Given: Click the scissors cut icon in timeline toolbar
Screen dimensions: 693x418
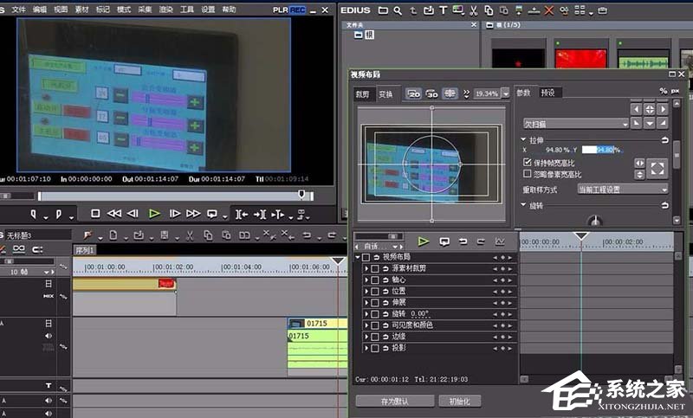Looking at the screenshot, I should pyautogui.click(x=188, y=235).
